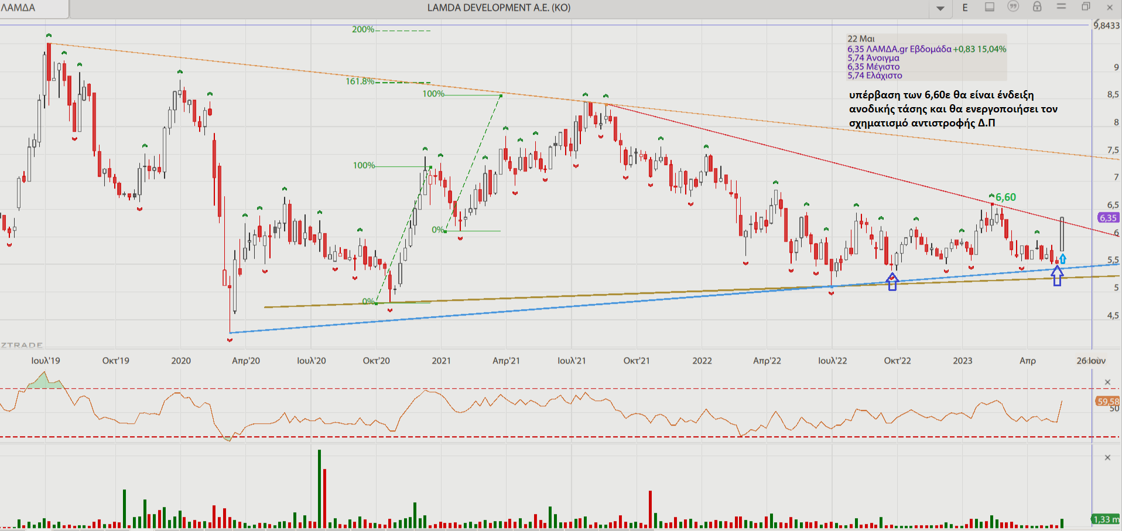Click the 2022 date axis label
This screenshot has width=1122, height=531.
[702, 361]
